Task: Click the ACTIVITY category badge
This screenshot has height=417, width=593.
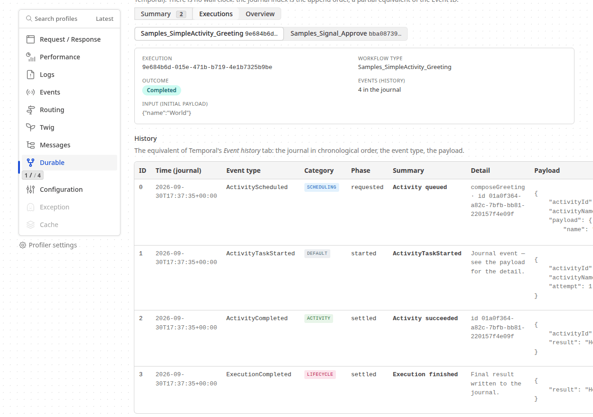Action: (x=319, y=318)
